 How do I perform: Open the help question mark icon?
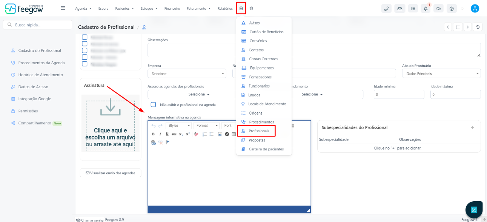(x=452, y=8)
